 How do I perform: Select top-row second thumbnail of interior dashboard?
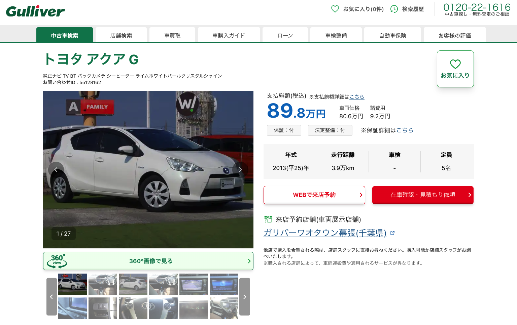coord(103,284)
